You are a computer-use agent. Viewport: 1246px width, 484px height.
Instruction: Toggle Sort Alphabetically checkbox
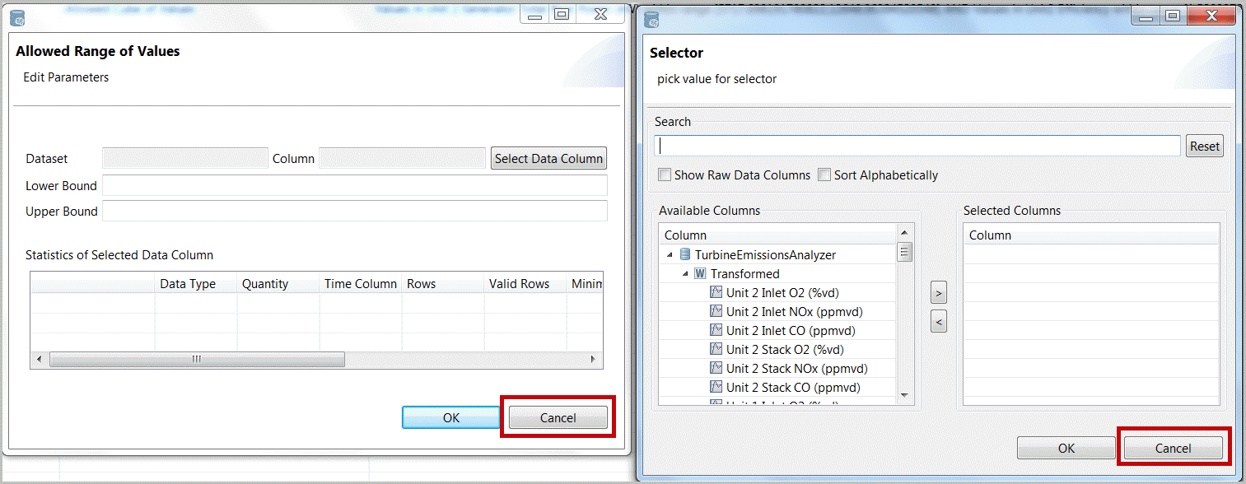[x=824, y=175]
